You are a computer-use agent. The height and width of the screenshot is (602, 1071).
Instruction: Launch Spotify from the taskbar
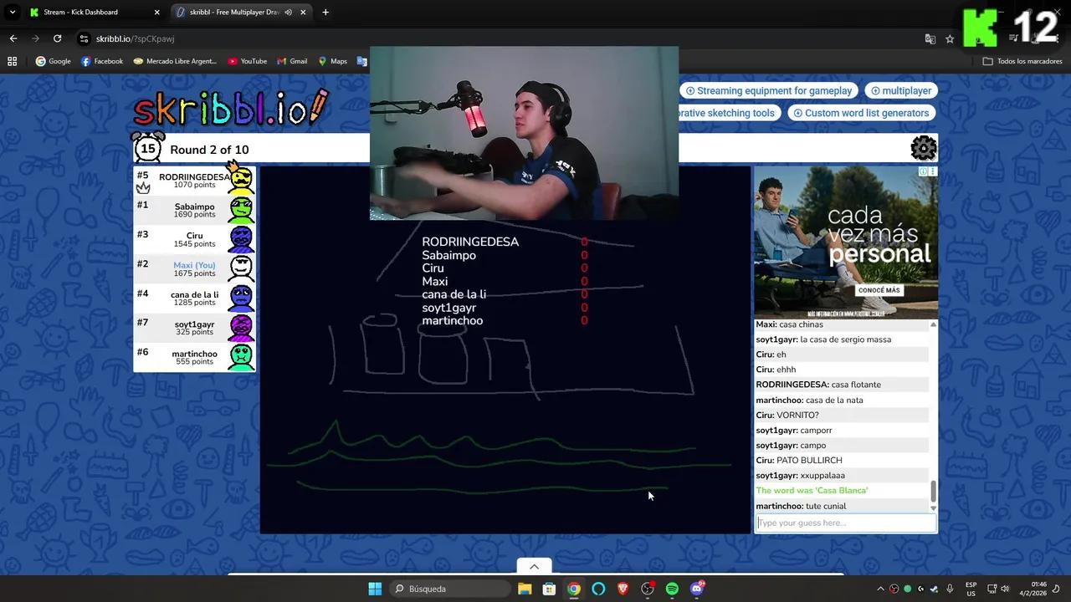[x=672, y=589]
